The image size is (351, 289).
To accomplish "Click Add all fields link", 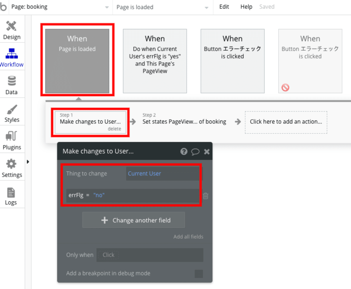I will 188,237.
